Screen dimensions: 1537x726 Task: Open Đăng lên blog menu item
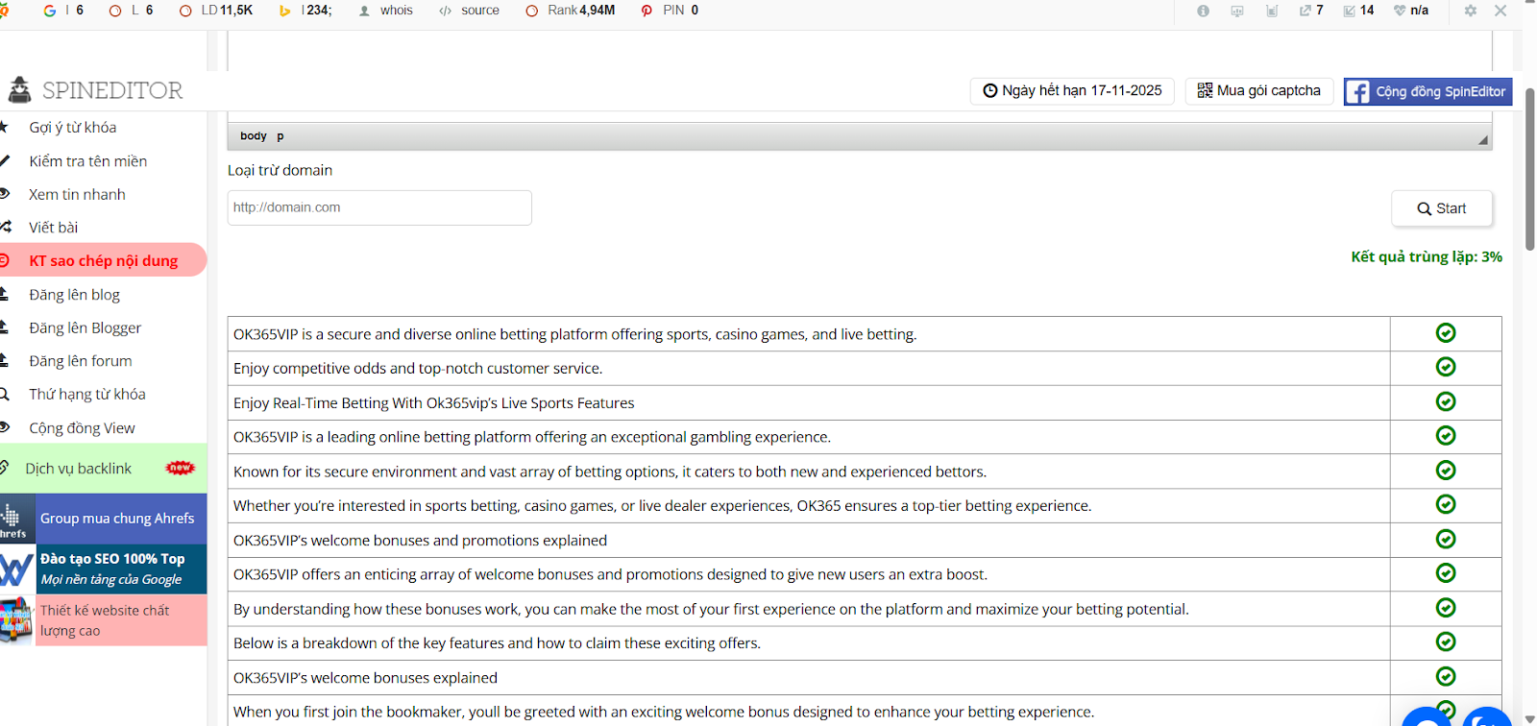pos(74,294)
